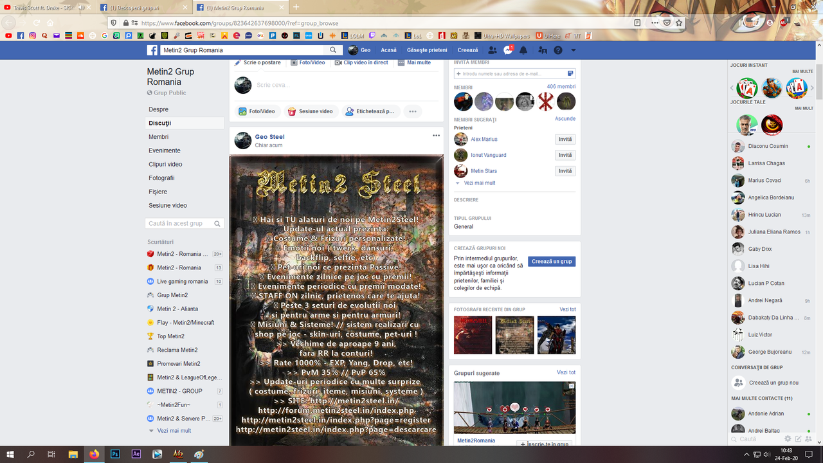Invite Ionut Vanguard to the group
This screenshot has width=823, height=463.
click(565, 155)
